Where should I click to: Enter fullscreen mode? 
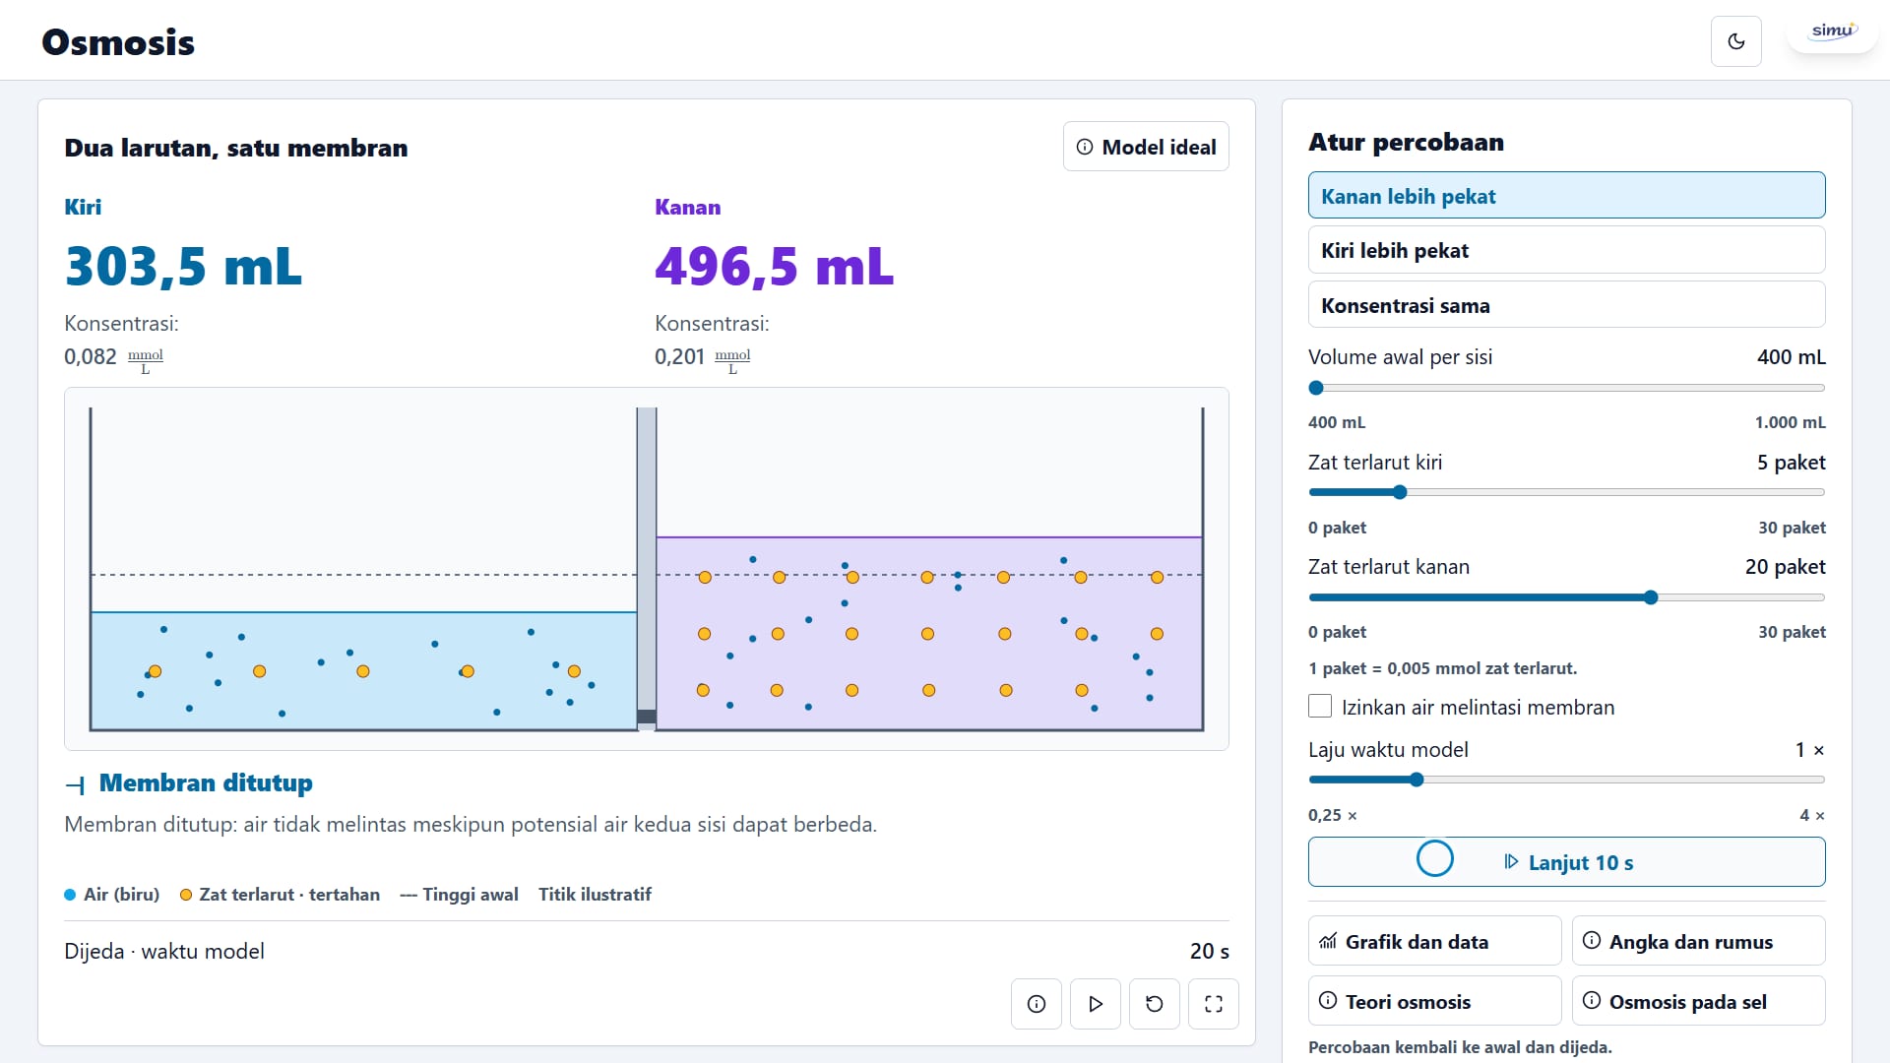(1213, 1004)
